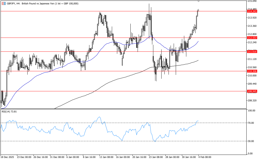Screen dimensions: 260x160
Task: Click the GBPJPY chart icon in the title
Action: coord(3,3)
